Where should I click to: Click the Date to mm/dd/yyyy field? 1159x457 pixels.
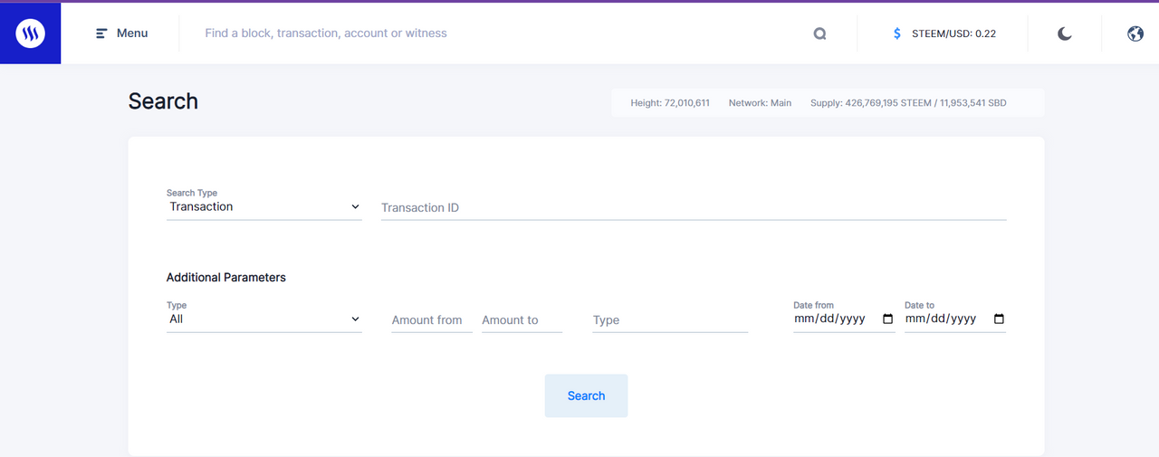point(954,319)
